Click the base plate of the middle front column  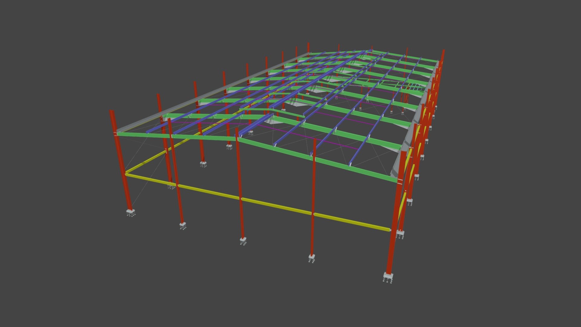(243, 241)
